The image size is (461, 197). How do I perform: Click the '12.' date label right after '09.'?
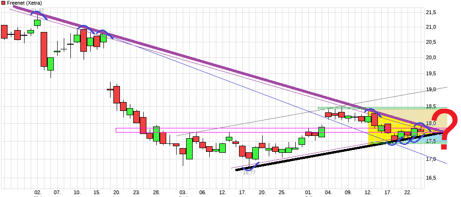(368, 192)
